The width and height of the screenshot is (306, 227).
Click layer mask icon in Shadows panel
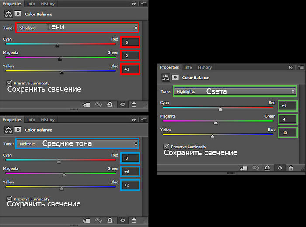[18, 14]
